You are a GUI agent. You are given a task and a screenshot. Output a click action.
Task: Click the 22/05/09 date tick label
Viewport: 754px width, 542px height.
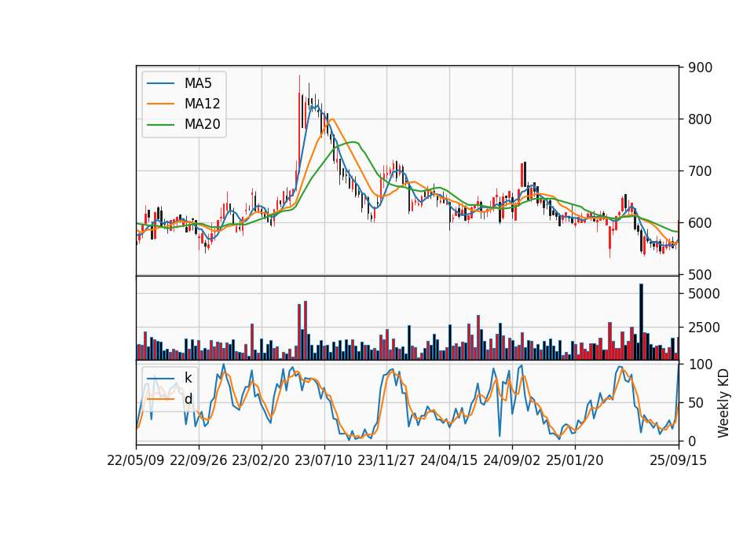click(136, 460)
